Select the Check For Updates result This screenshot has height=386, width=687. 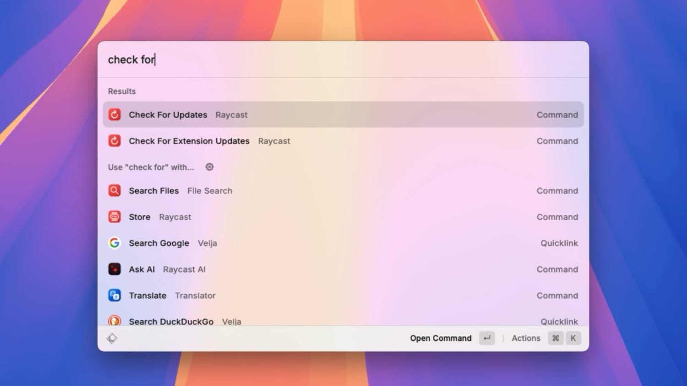pos(343,114)
